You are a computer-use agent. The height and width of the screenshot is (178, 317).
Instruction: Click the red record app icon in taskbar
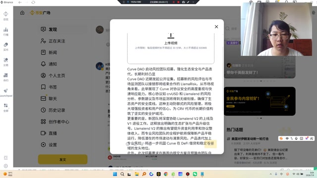click(x=188, y=174)
